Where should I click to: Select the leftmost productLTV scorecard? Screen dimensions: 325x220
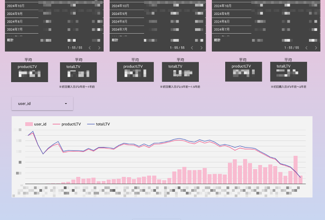[x=29, y=72]
